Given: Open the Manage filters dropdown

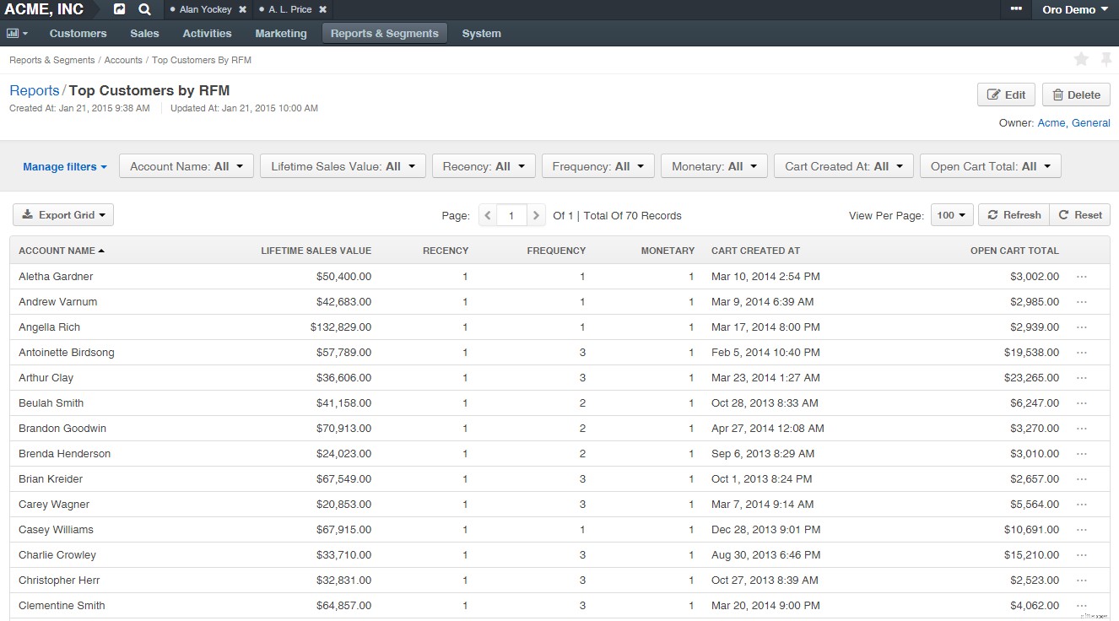Looking at the screenshot, I should tap(65, 166).
